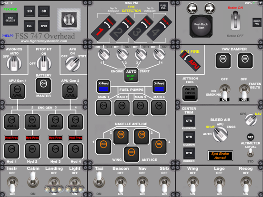The height and width of the screenshot is (197, 263).
Task: Switch to 3D view
Action: pyautogui.click(x=44, y=11)
